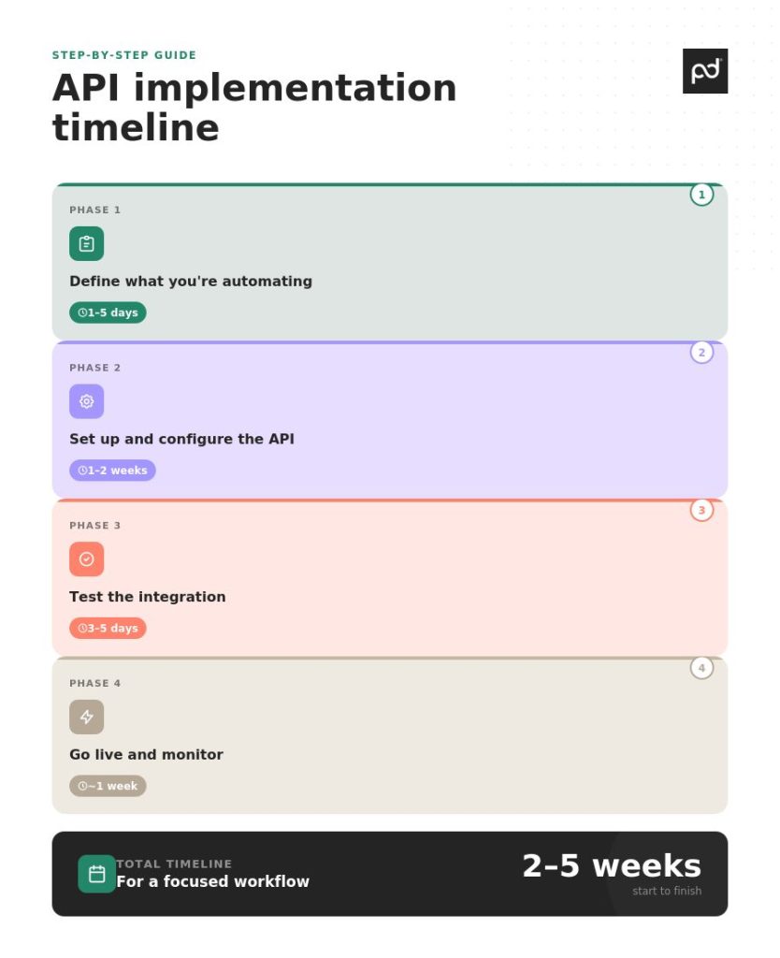Image resolution: width=780 pixels, height=958 pixels.
Task: Click the ~1 week duration badge
Action: click(108, 786)
